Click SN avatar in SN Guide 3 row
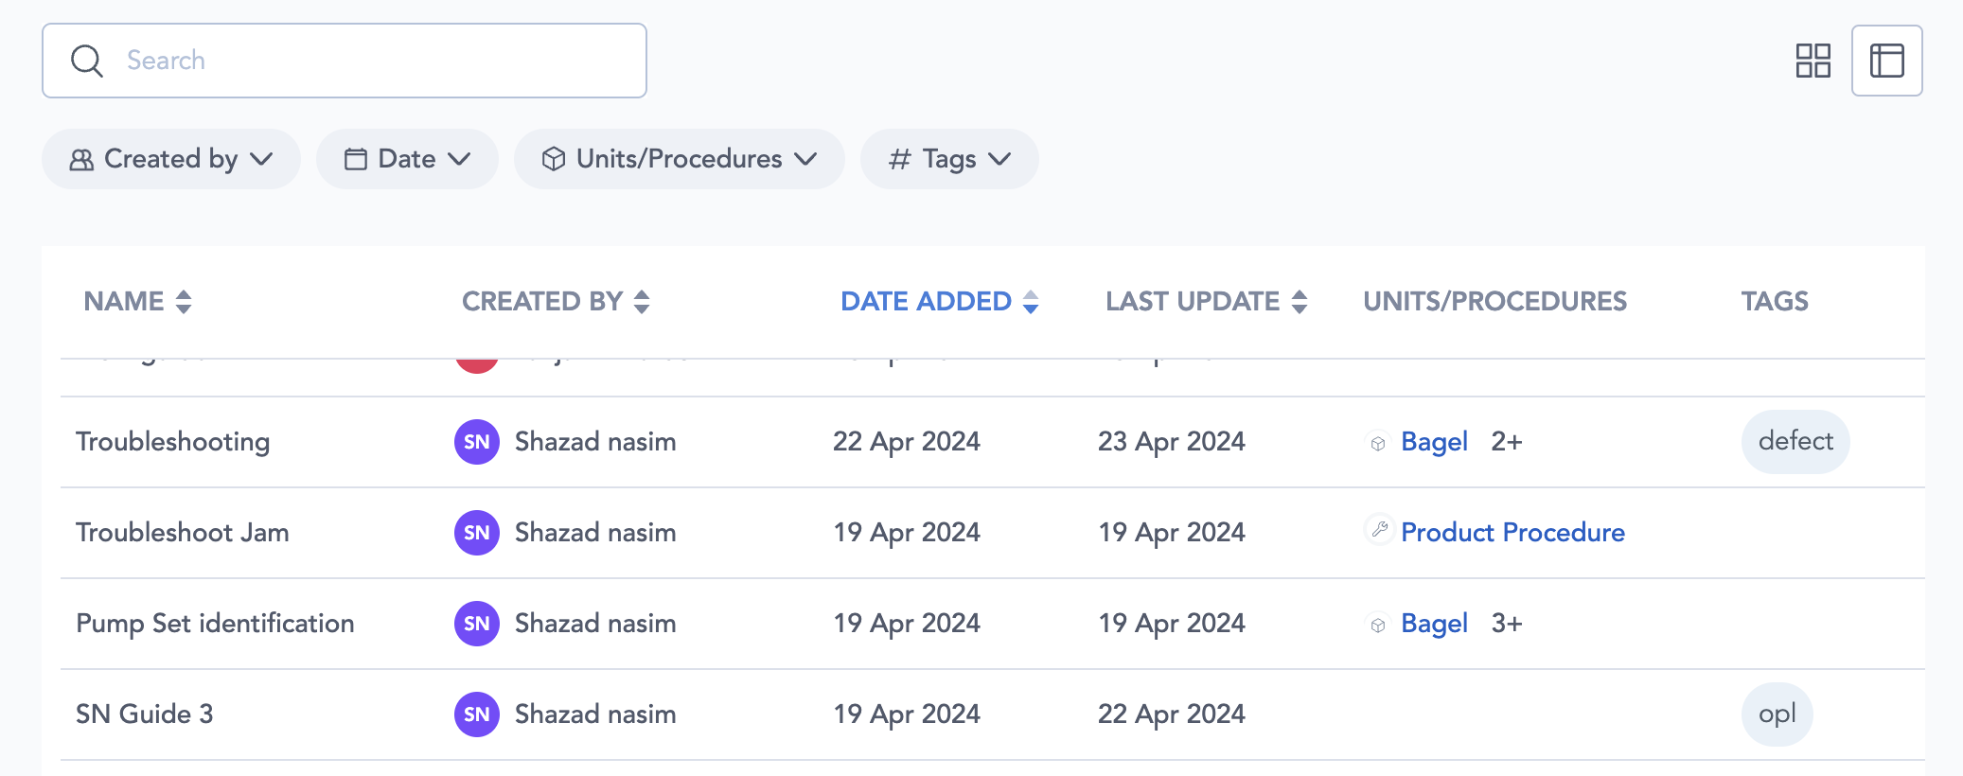This screenshot has height=776, width=1963. point(477,714)
